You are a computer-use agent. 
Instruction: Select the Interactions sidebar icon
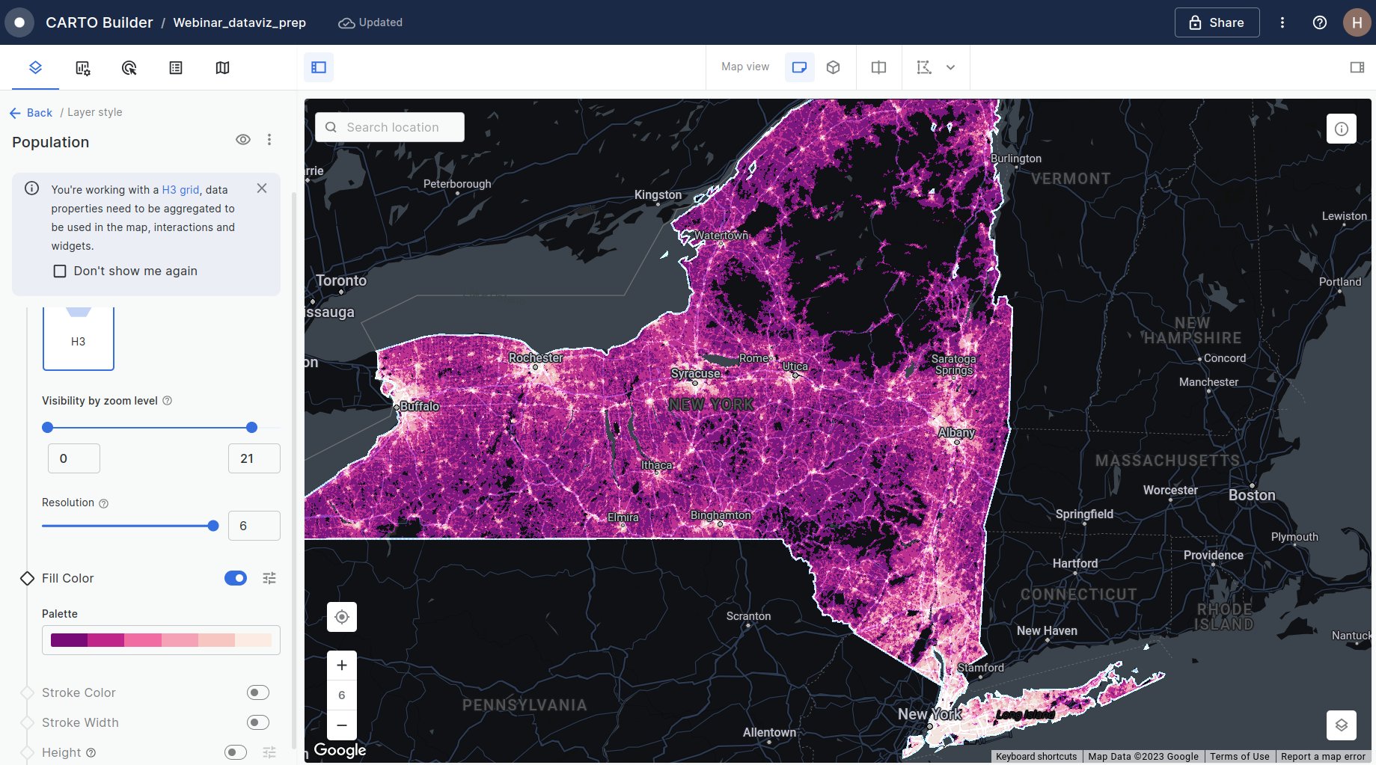click(129, 67)
